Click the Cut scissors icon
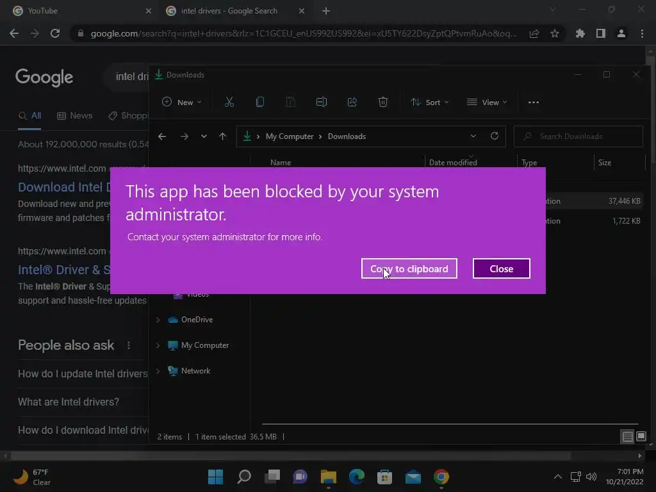Viewport: 656px width, 492px height. [x=229, y=102]
